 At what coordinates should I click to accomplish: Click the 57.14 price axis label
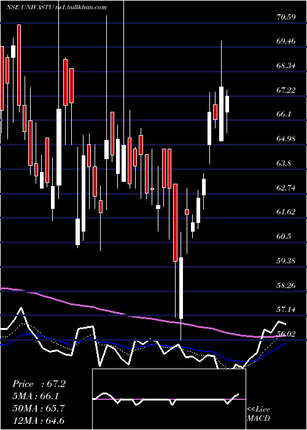coord(286,310)
